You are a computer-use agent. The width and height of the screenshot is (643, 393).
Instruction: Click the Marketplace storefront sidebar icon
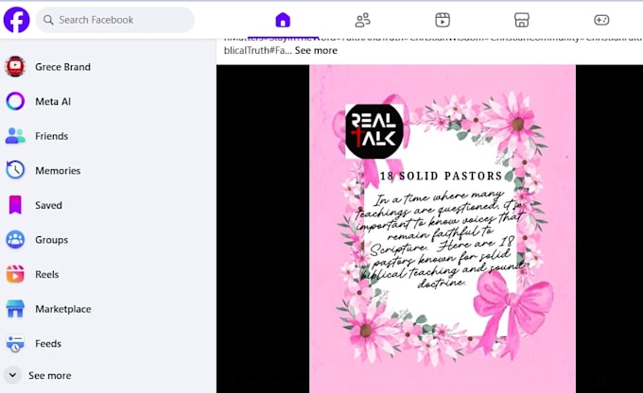point(15,309)
